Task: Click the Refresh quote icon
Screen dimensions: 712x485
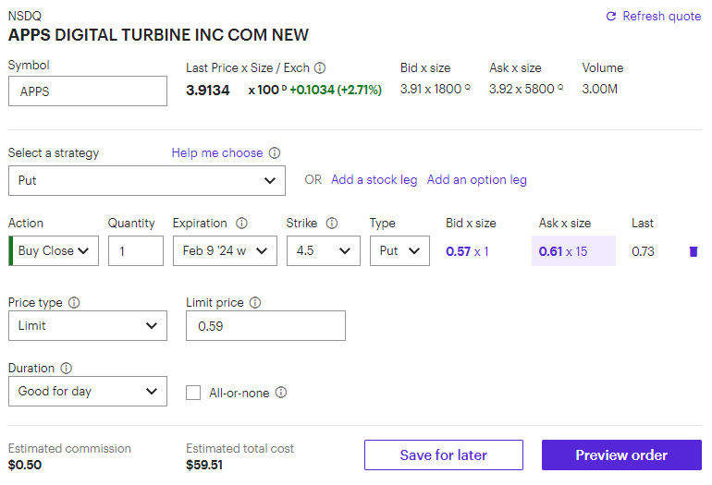Action: [610, 17]
